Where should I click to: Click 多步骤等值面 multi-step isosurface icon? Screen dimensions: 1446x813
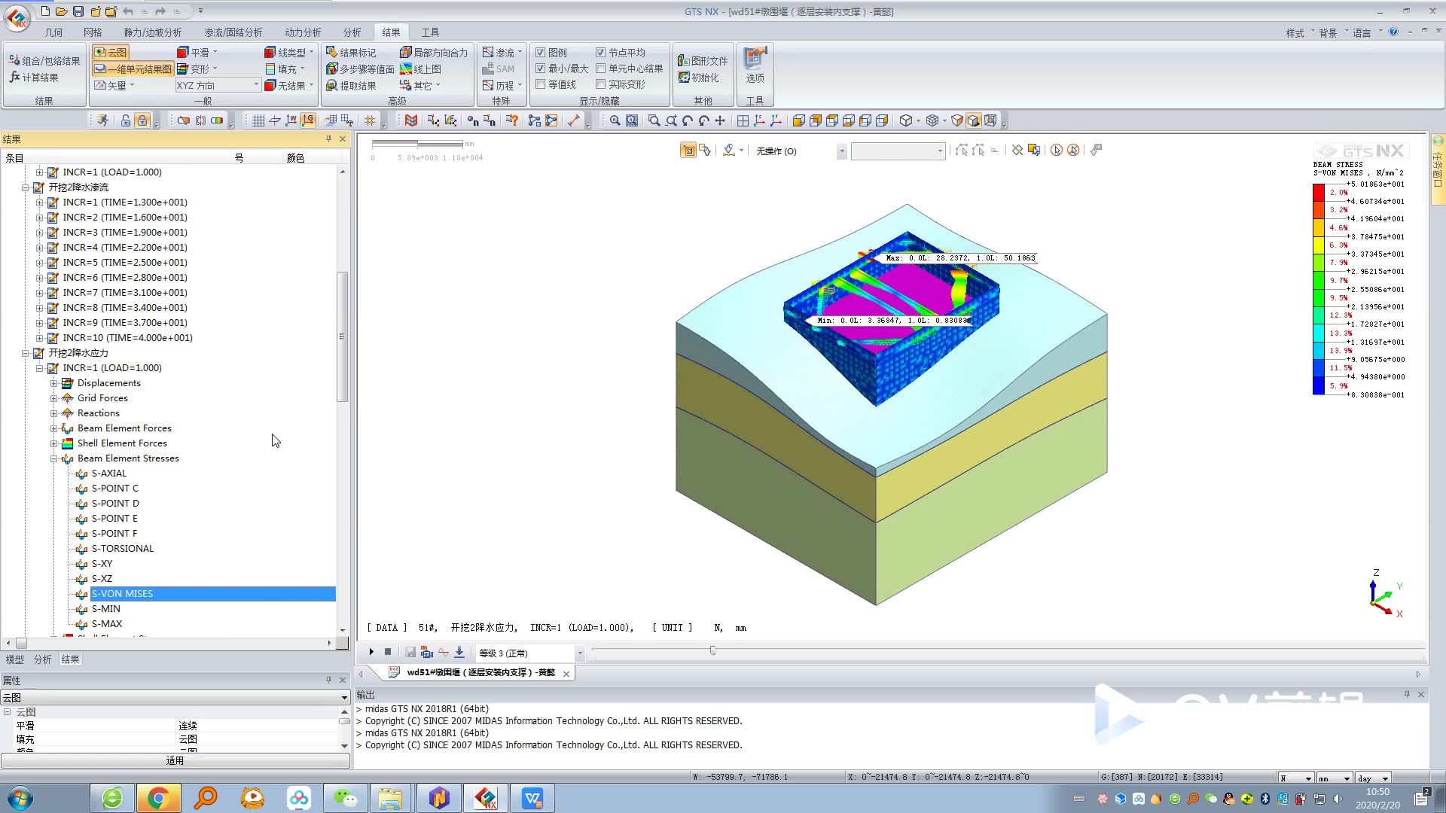point(332,69)
